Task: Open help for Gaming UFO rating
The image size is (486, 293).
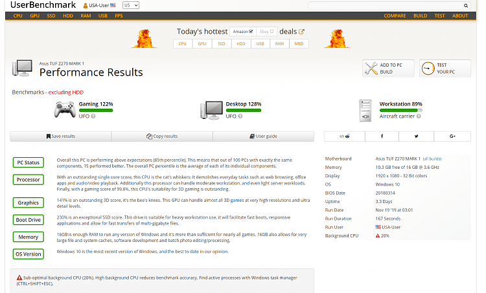Action: point(93,116)
